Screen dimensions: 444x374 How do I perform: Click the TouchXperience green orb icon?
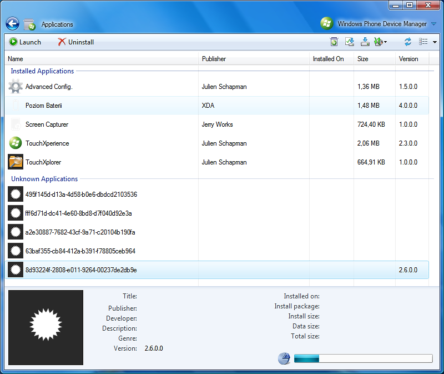coord(16,143)
